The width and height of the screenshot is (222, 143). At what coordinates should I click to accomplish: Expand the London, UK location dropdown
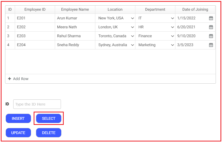[x=133, y=27]
